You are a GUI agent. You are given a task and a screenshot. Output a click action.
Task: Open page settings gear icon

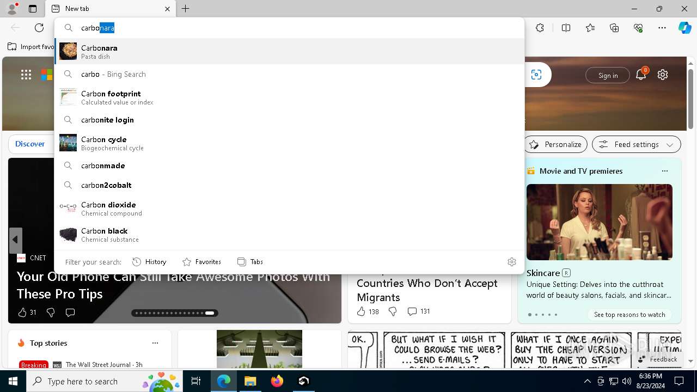(663, 75)
